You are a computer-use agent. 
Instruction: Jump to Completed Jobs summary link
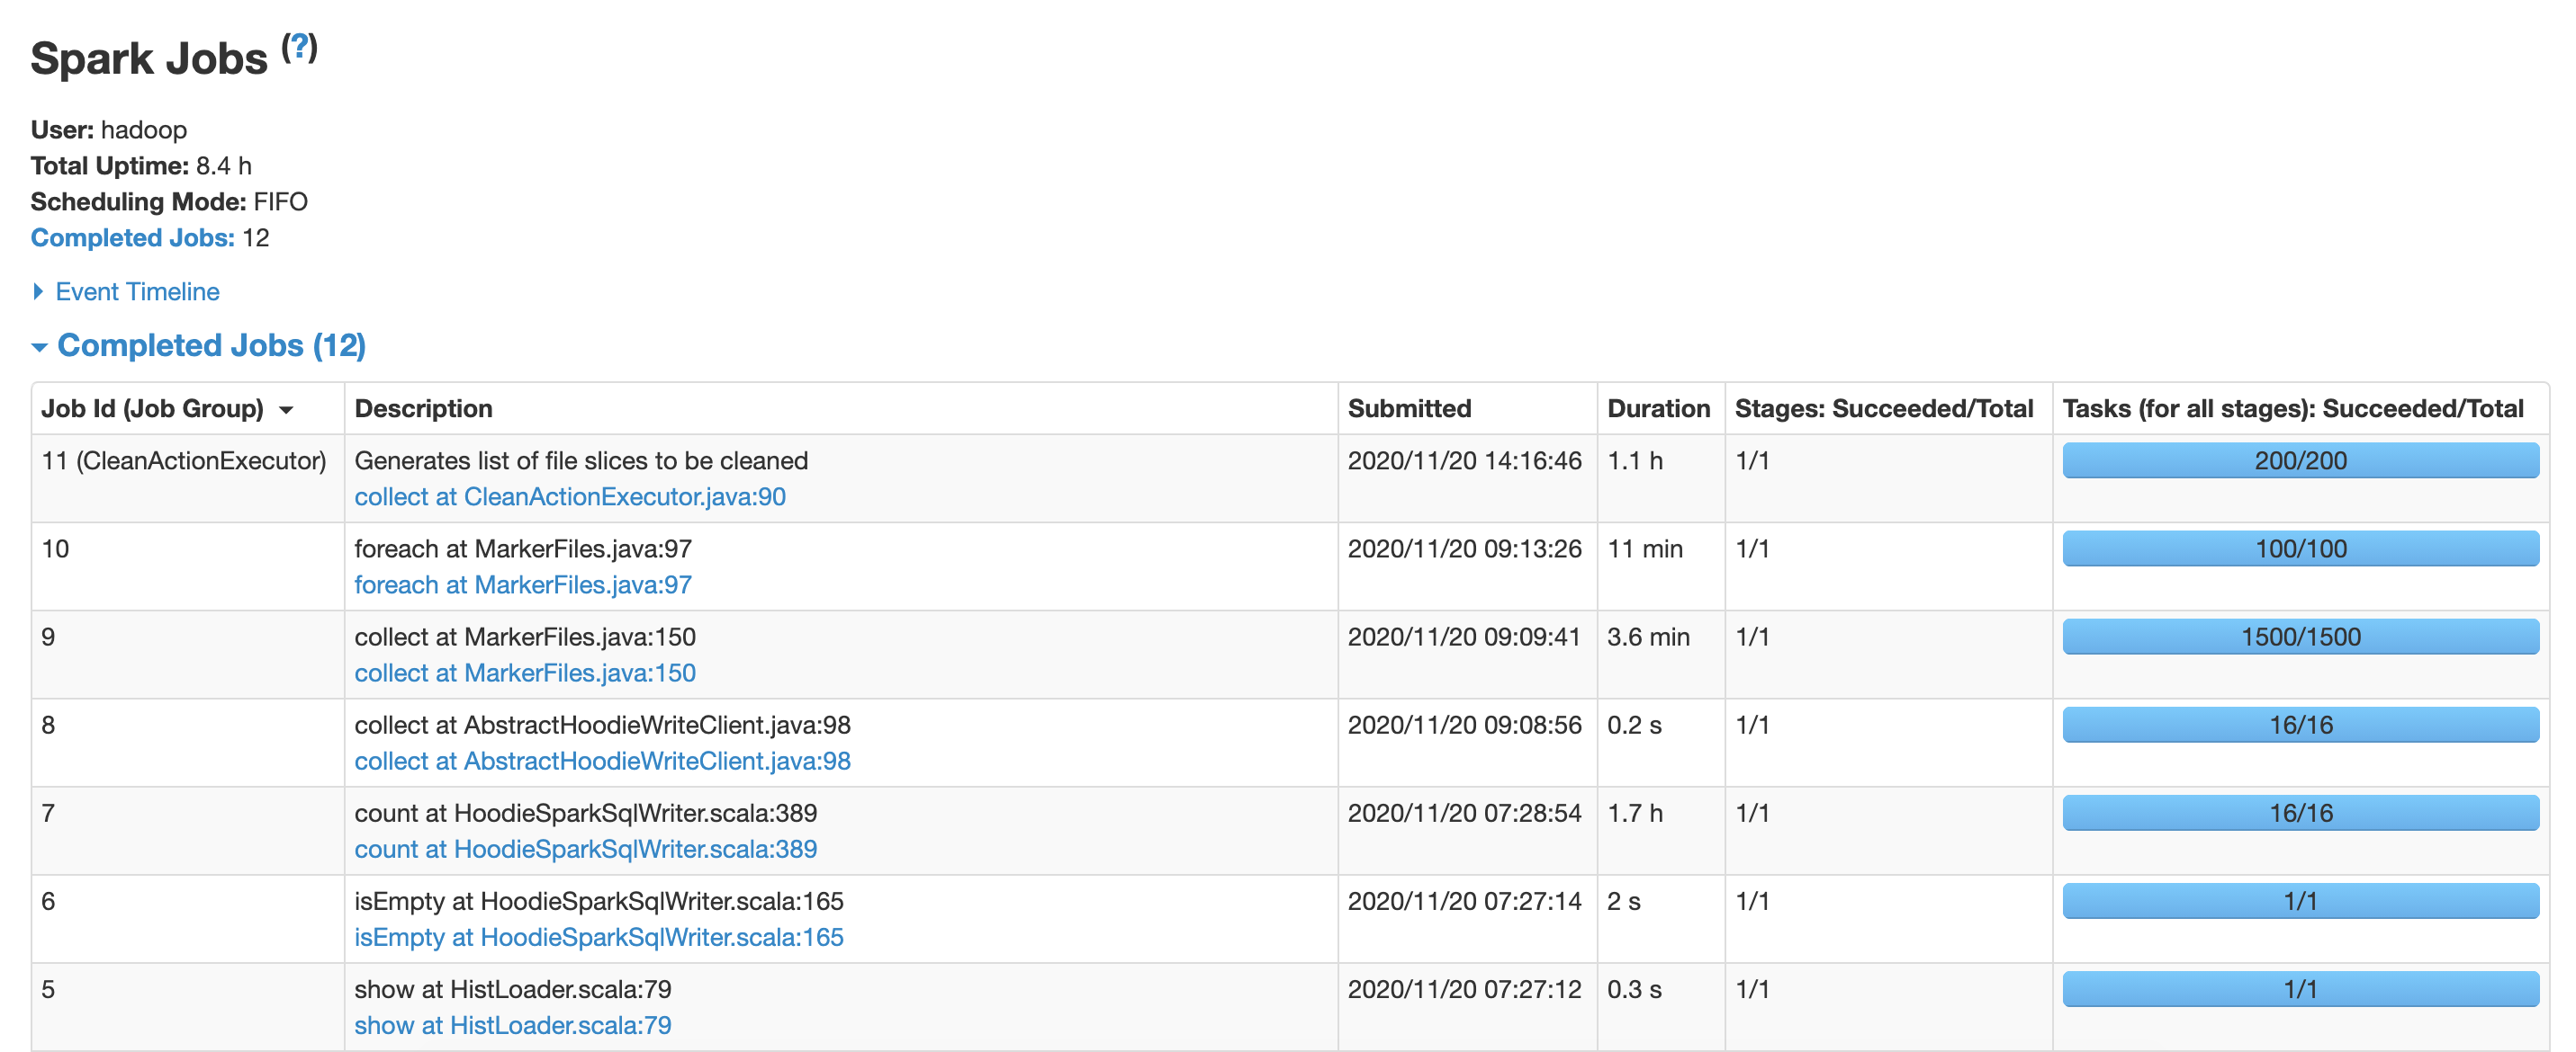click(x=132, y=237)
